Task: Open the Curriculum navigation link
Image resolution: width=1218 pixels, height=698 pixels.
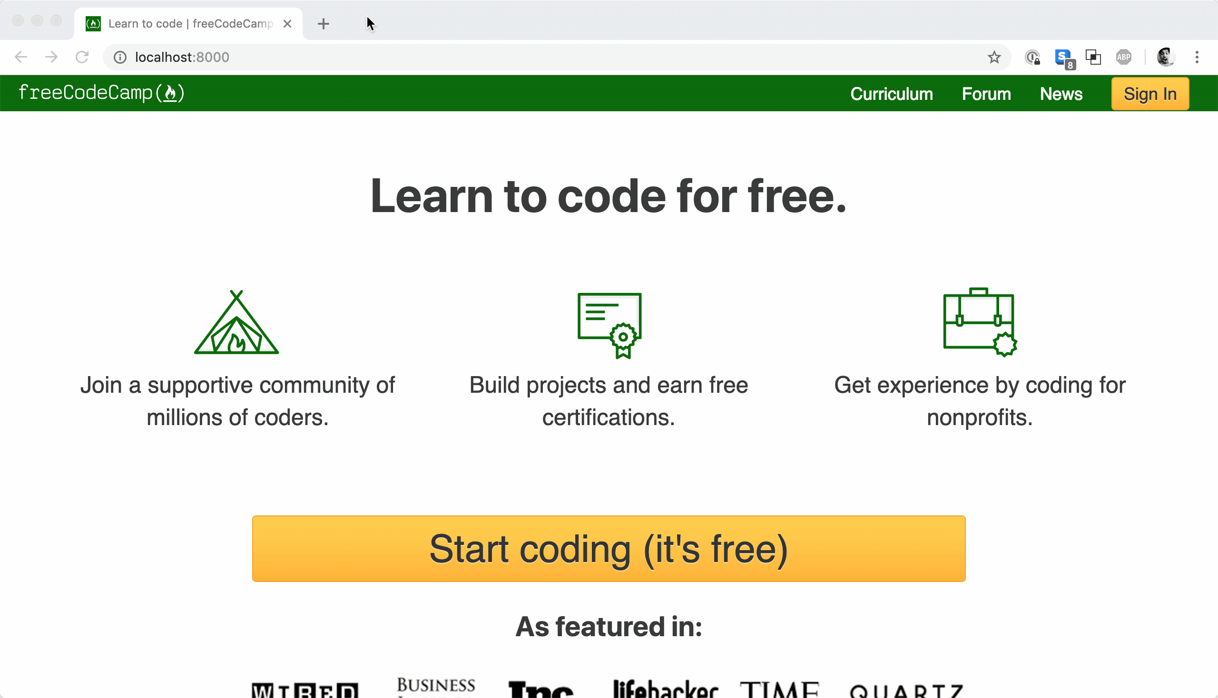Action: click(891, 94)
